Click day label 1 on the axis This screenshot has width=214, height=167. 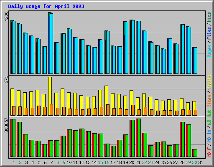tap(14, 162)
